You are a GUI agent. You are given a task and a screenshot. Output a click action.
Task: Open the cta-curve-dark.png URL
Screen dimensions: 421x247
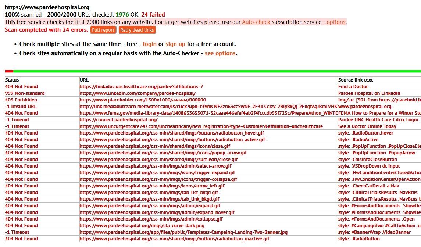142,226
